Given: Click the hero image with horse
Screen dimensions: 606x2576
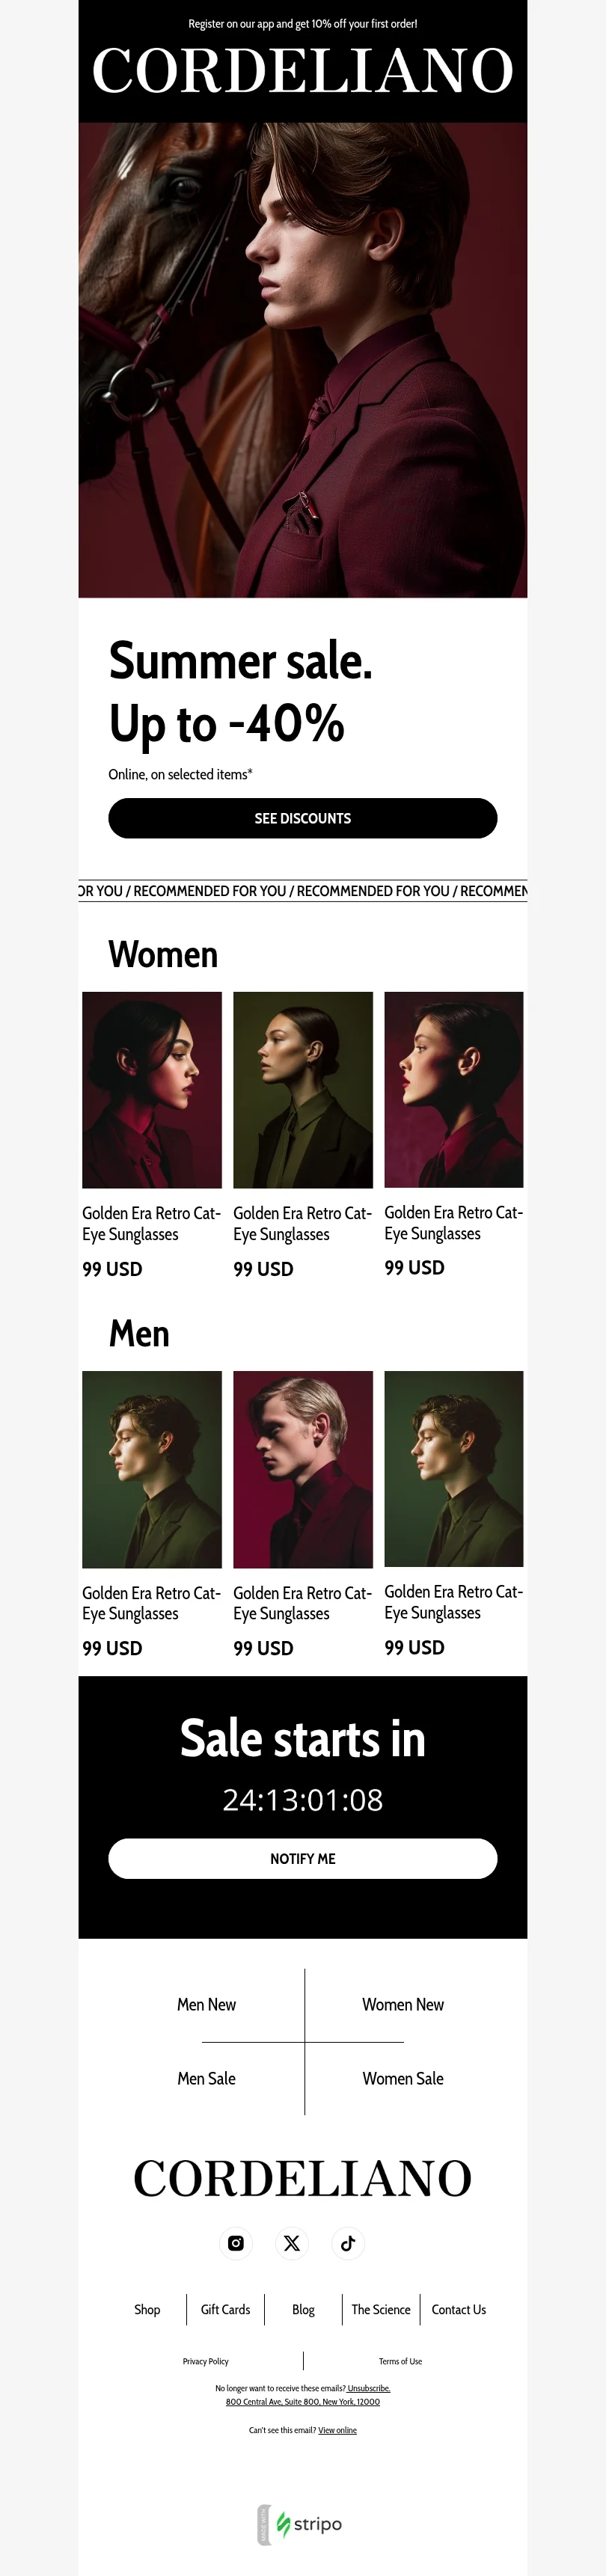Looking at the screenshot, I should (x=303, y=360).
